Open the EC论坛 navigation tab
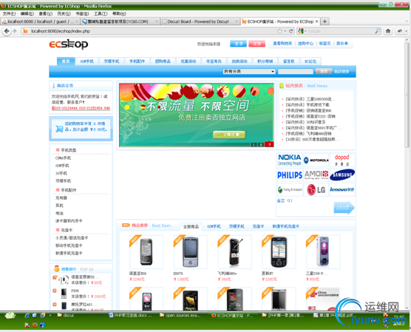This screenshot has height=332, width=411. pyautogui.click(x=310, y=61)
